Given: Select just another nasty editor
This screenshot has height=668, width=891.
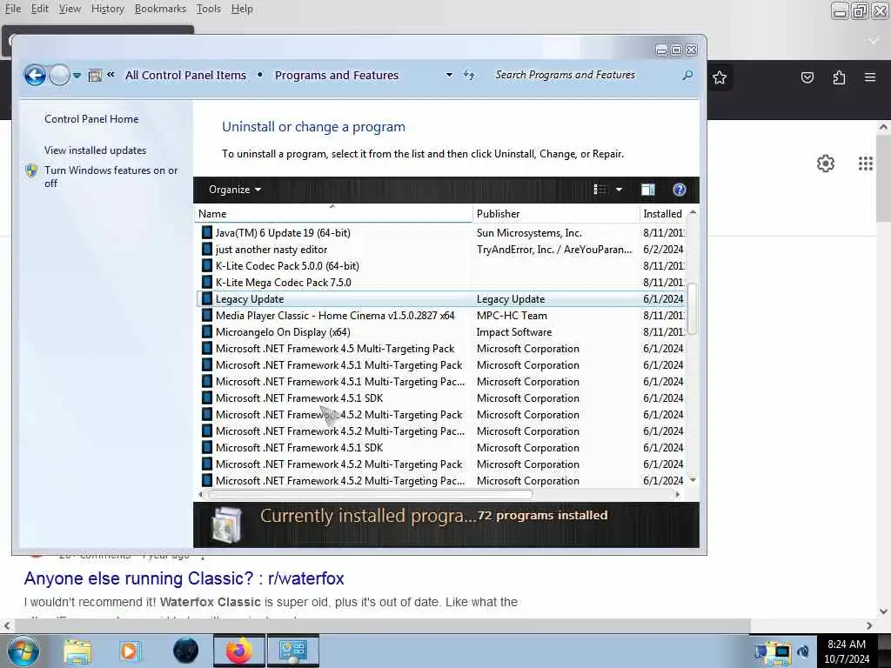Looking at the screenshot, I should pos(271,250).
